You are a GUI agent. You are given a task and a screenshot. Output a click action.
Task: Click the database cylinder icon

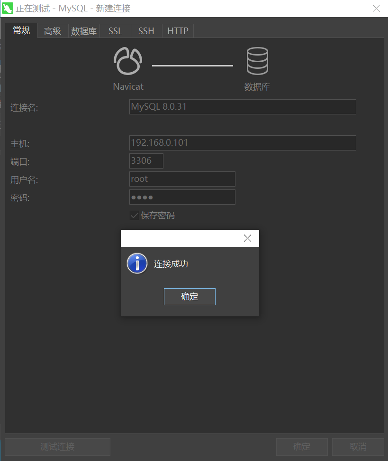(x=257, y=61)
